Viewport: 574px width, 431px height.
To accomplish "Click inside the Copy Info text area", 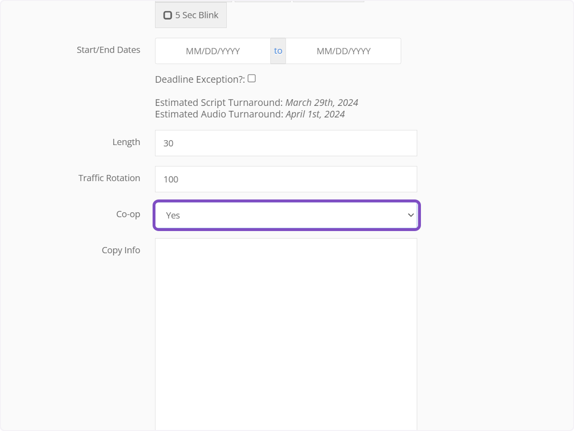I will (x=286, y=335).
